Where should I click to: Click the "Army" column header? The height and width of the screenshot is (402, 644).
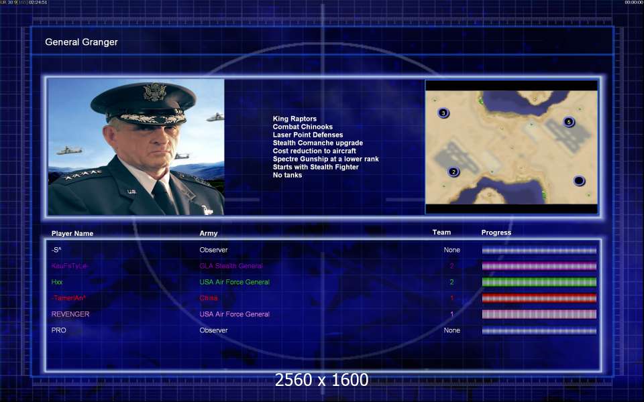(x=209, y=233)
